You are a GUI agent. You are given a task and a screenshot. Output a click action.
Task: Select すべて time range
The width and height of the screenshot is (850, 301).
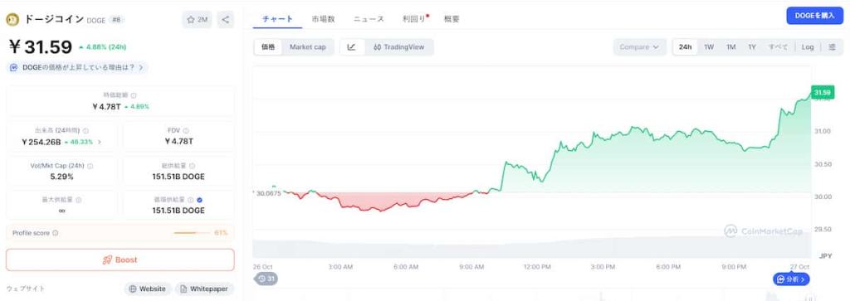pos(778,47)
